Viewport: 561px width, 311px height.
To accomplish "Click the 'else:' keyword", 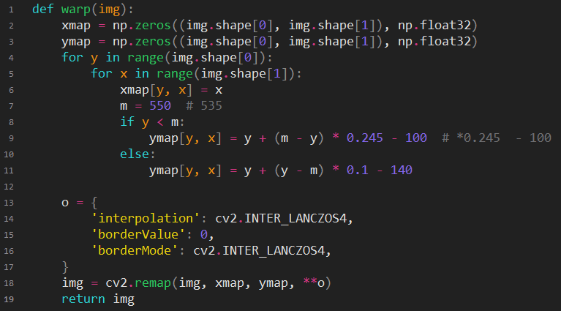I will (138, 154).
